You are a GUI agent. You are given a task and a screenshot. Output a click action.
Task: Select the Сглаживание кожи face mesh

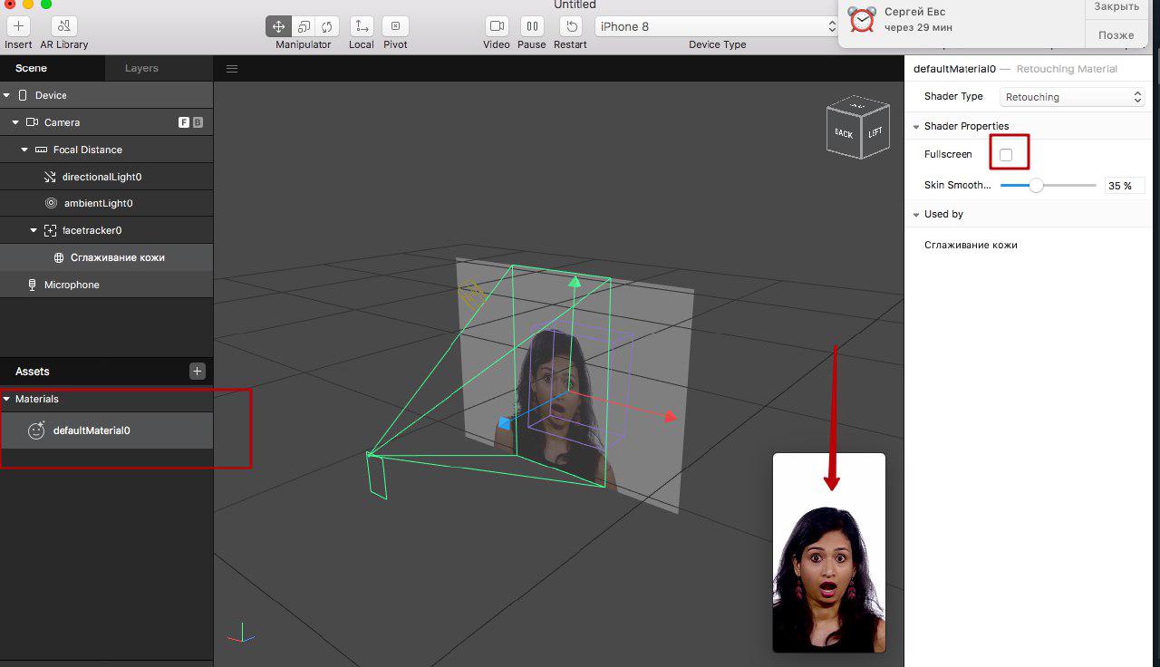(x=106, y=257)
